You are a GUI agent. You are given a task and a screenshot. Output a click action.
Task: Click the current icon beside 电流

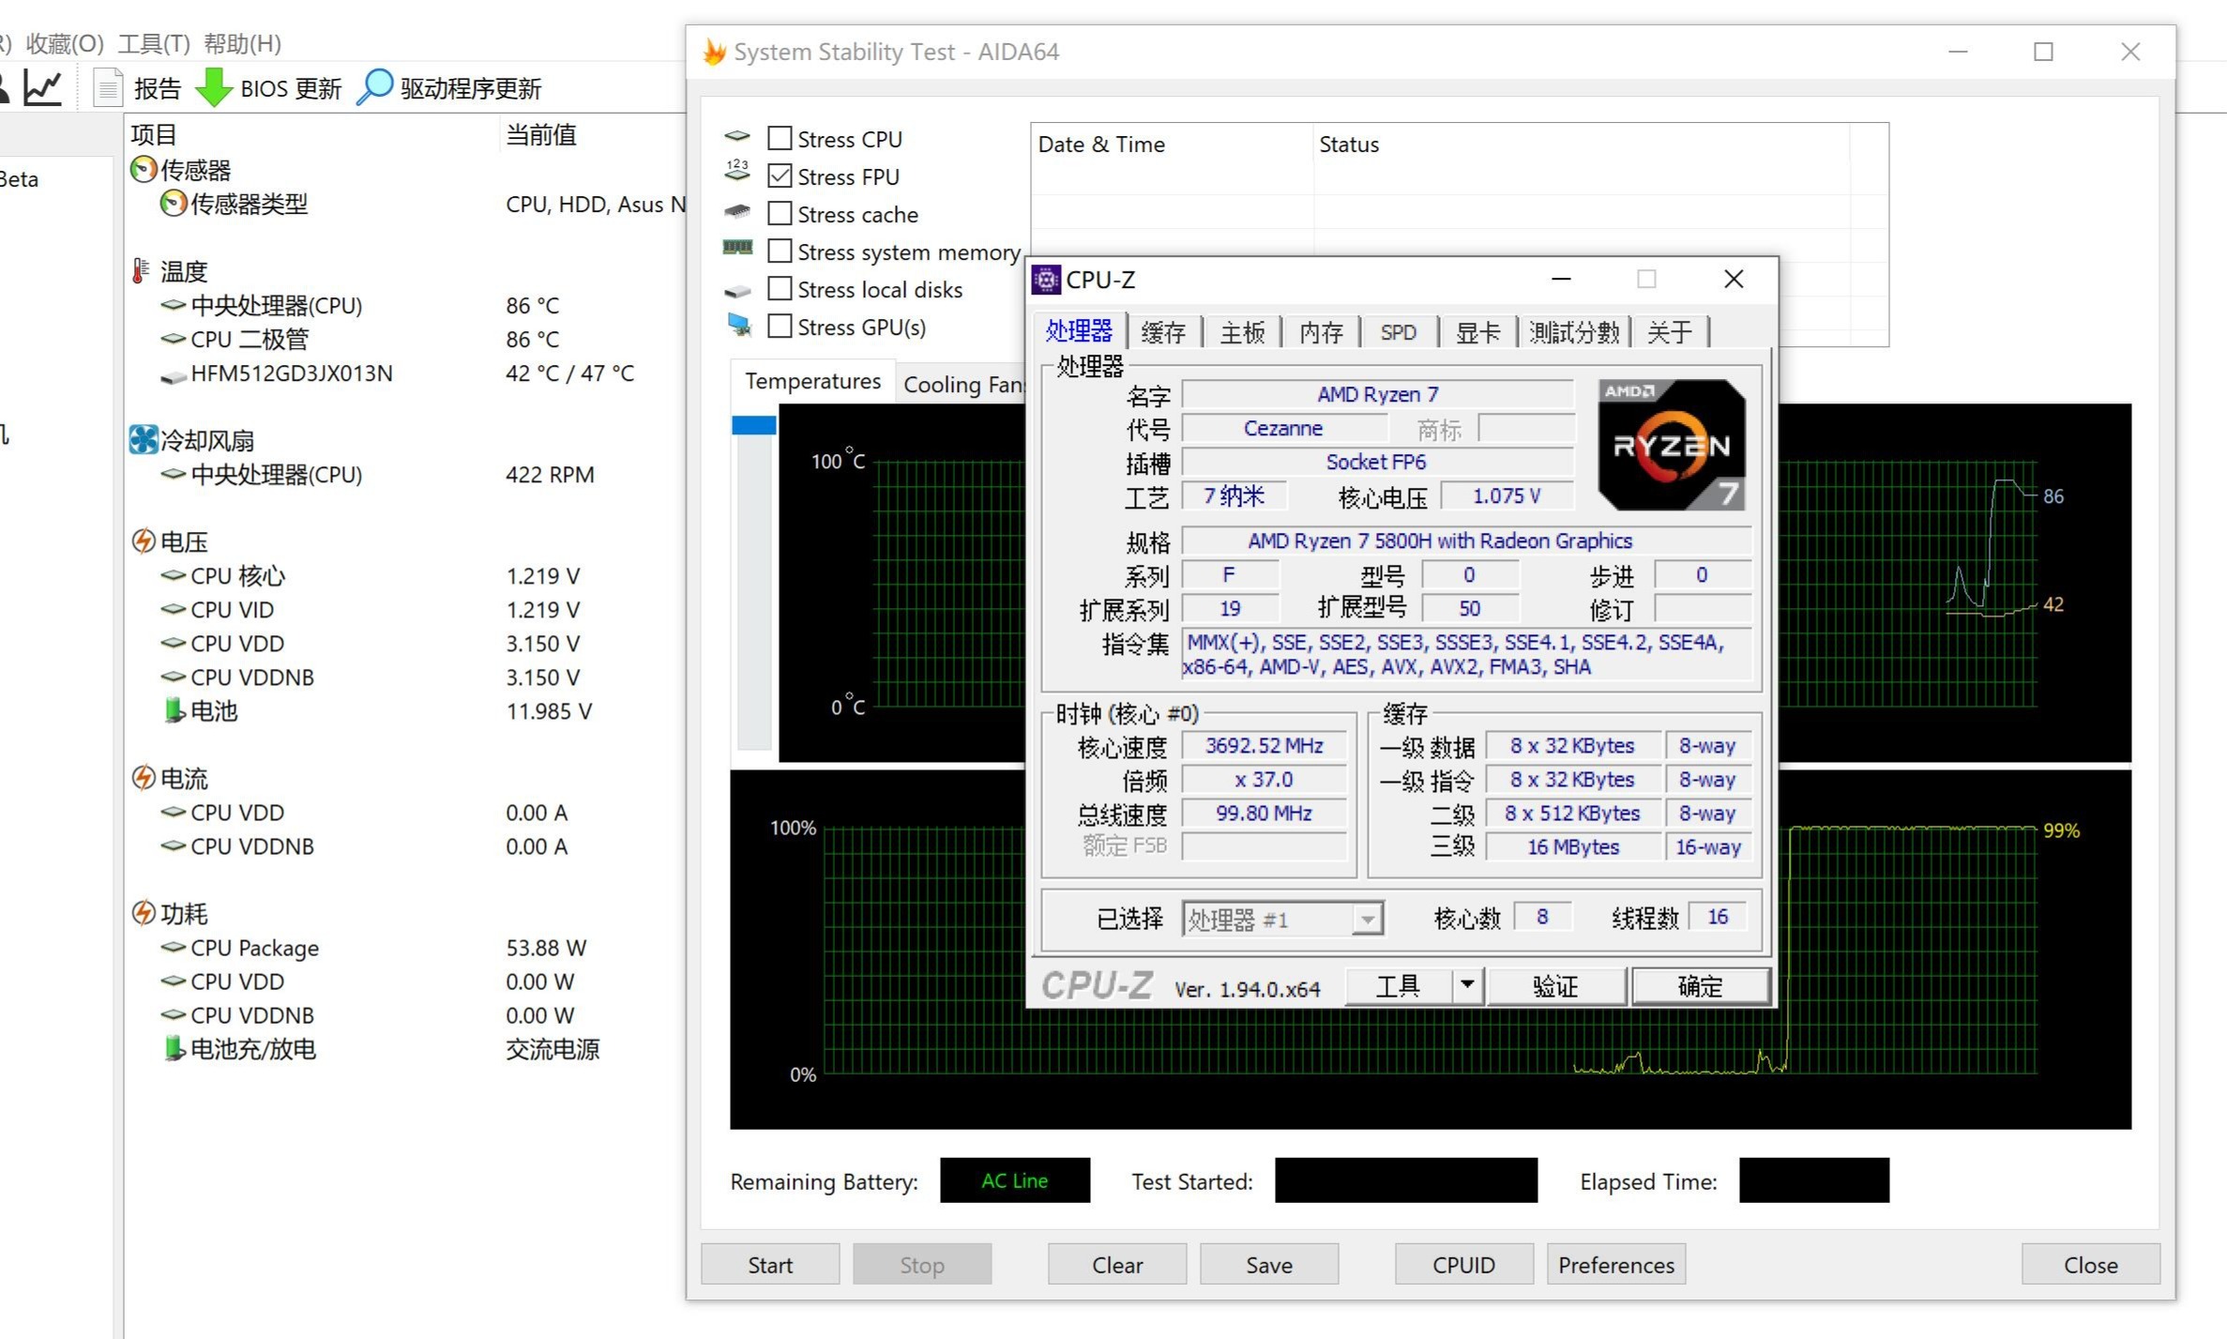(143, 778)
